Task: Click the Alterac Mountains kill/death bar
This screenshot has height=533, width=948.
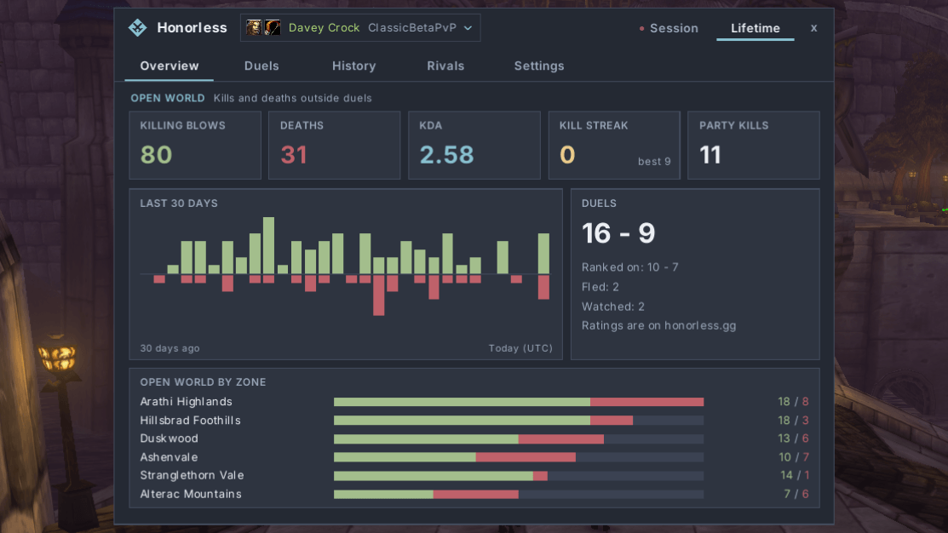Action: point(519,495)
